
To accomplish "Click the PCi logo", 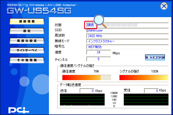I will tap(19, 110).
